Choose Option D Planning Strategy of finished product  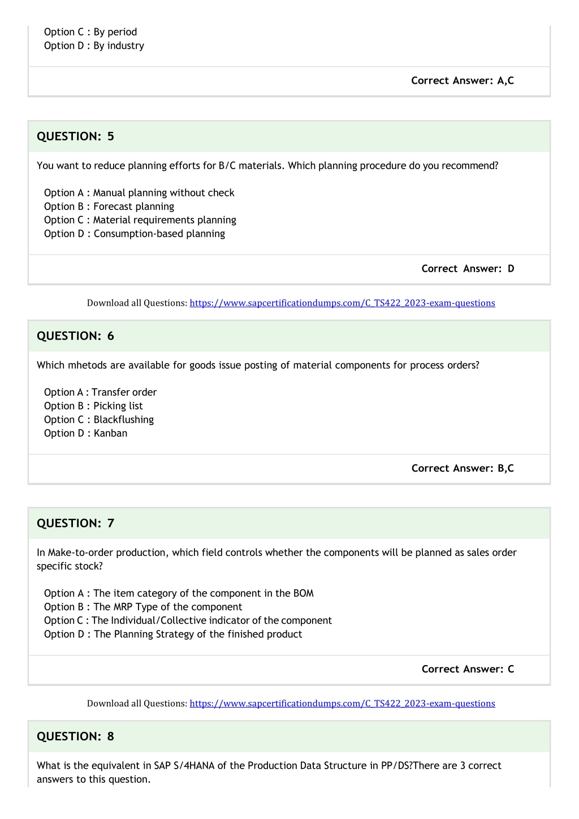(173, 634)
